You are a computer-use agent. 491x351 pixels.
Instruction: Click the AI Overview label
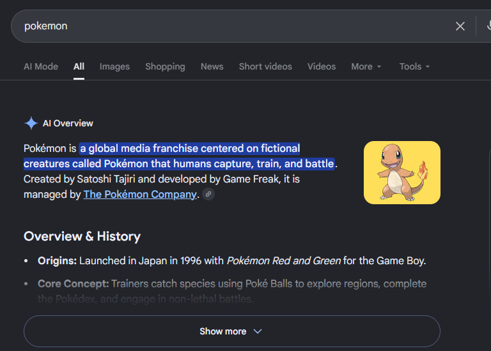coord(68,123)
